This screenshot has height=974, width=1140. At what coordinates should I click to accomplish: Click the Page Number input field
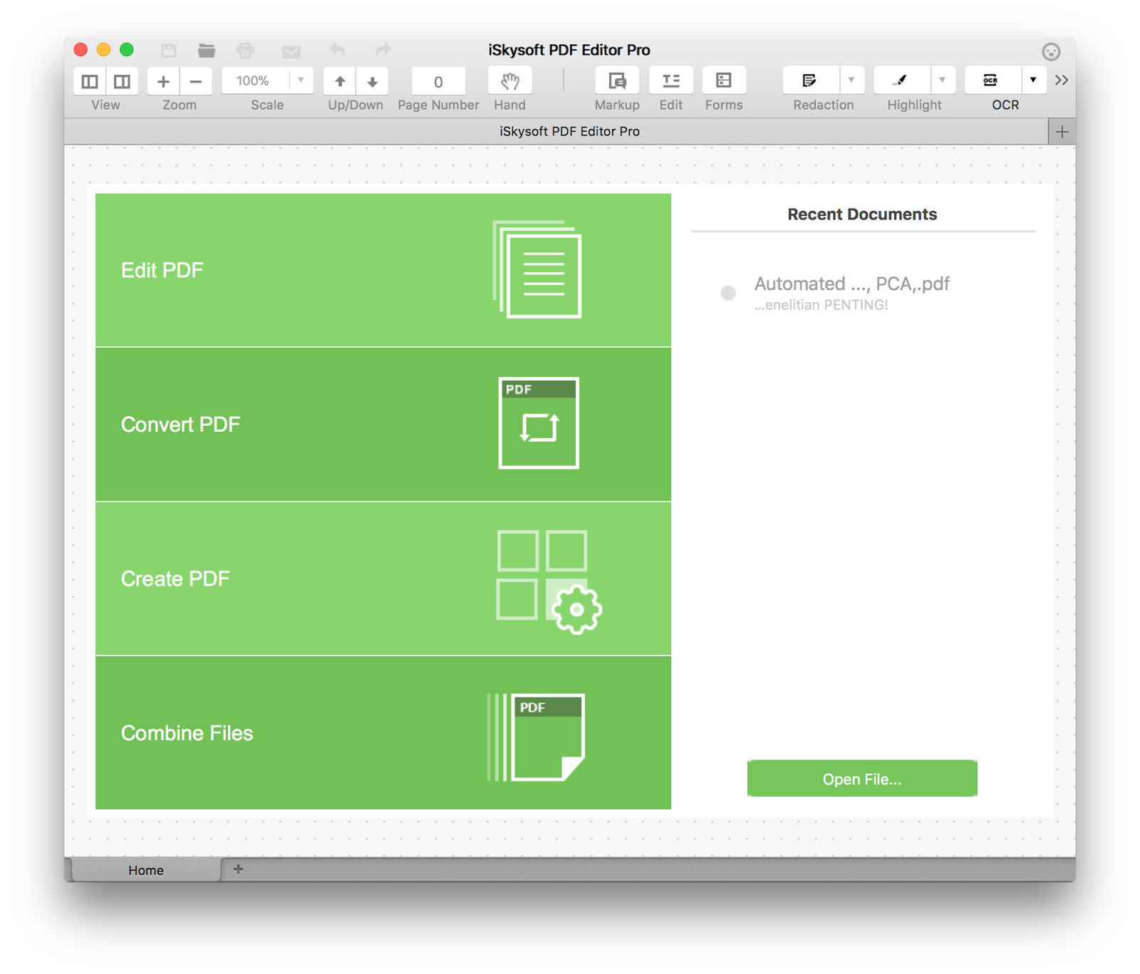438,81
